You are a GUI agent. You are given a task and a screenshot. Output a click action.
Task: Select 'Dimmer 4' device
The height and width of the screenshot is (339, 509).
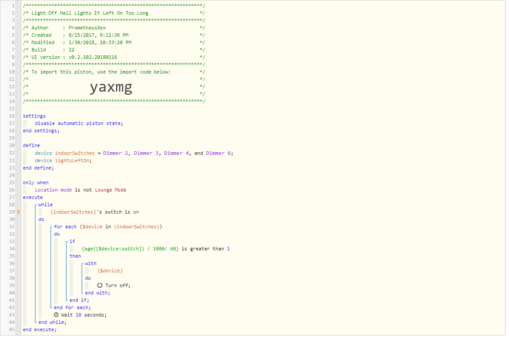coord(176,153)
